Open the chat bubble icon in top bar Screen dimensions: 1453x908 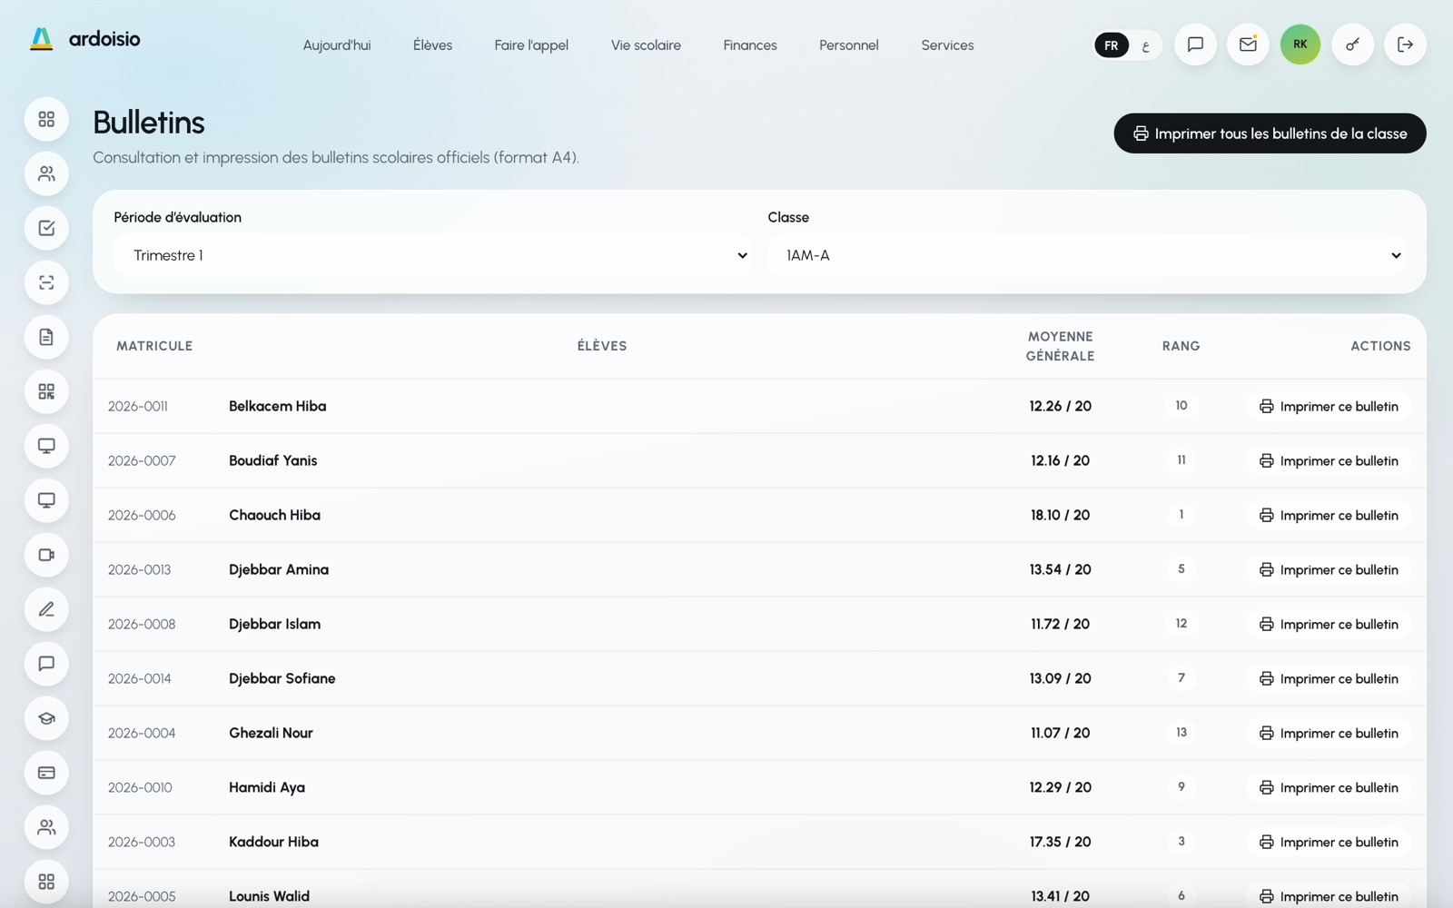coord(1195,44)
